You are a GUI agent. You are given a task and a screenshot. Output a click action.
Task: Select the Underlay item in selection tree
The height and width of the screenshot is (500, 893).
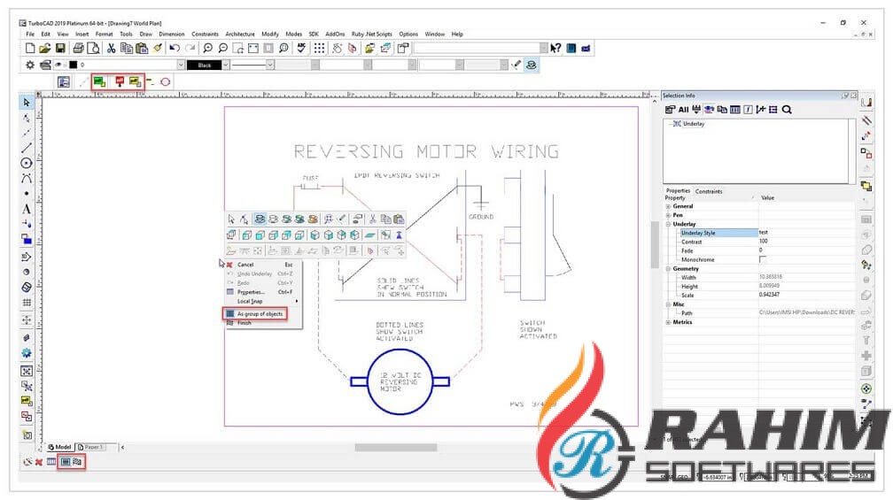[x=693, y=123]
